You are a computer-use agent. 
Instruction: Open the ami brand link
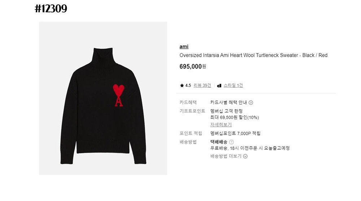184,47
